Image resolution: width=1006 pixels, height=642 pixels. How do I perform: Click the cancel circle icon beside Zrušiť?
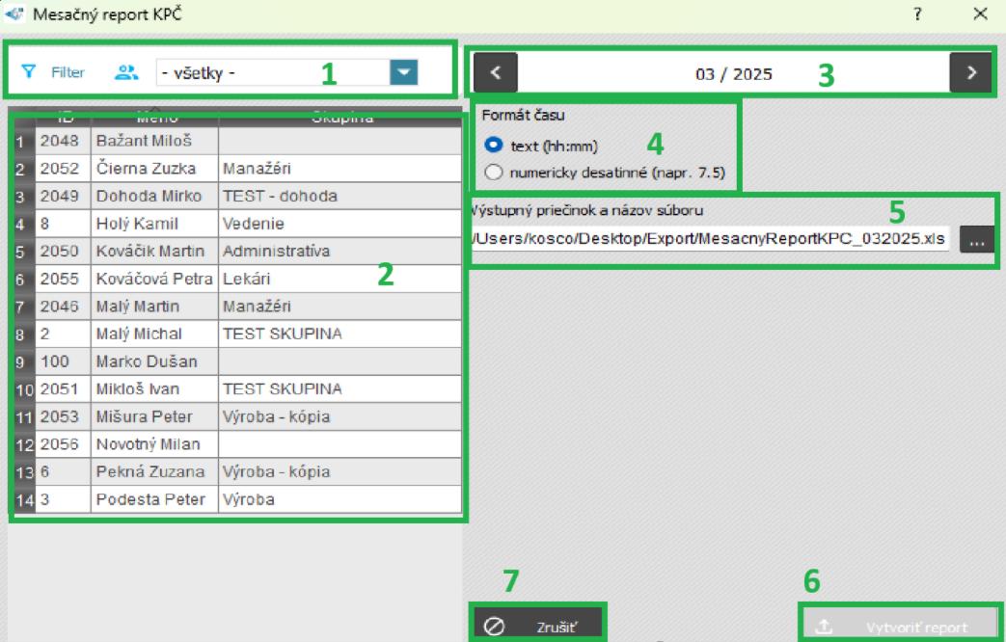[494, 627]
